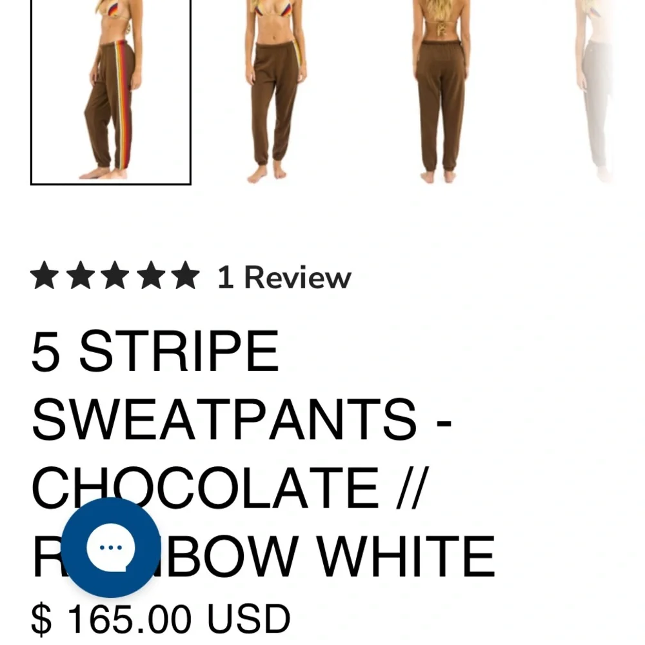
Task: Click the third rating star
Action: [115, 275]
